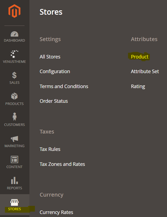This screenshot has height=217, width=167.
Task: Open the Dashboard gauge icon
Action: 14,34
